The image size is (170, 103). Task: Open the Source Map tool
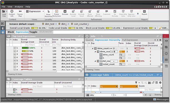pos(20,14)
